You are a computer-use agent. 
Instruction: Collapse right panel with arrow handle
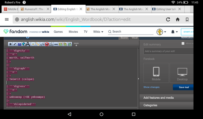138,79
